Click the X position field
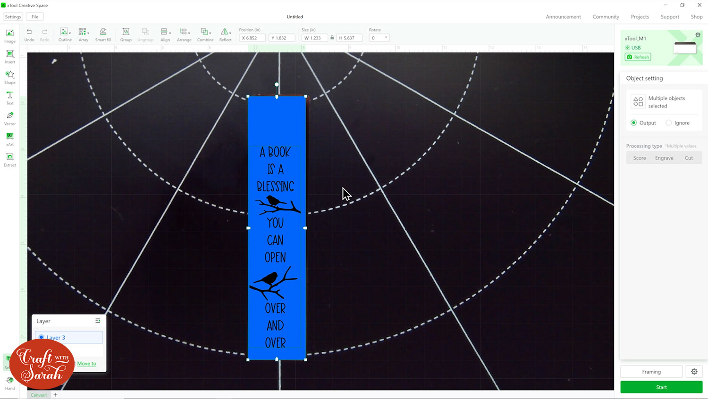 tap(253, 38)
